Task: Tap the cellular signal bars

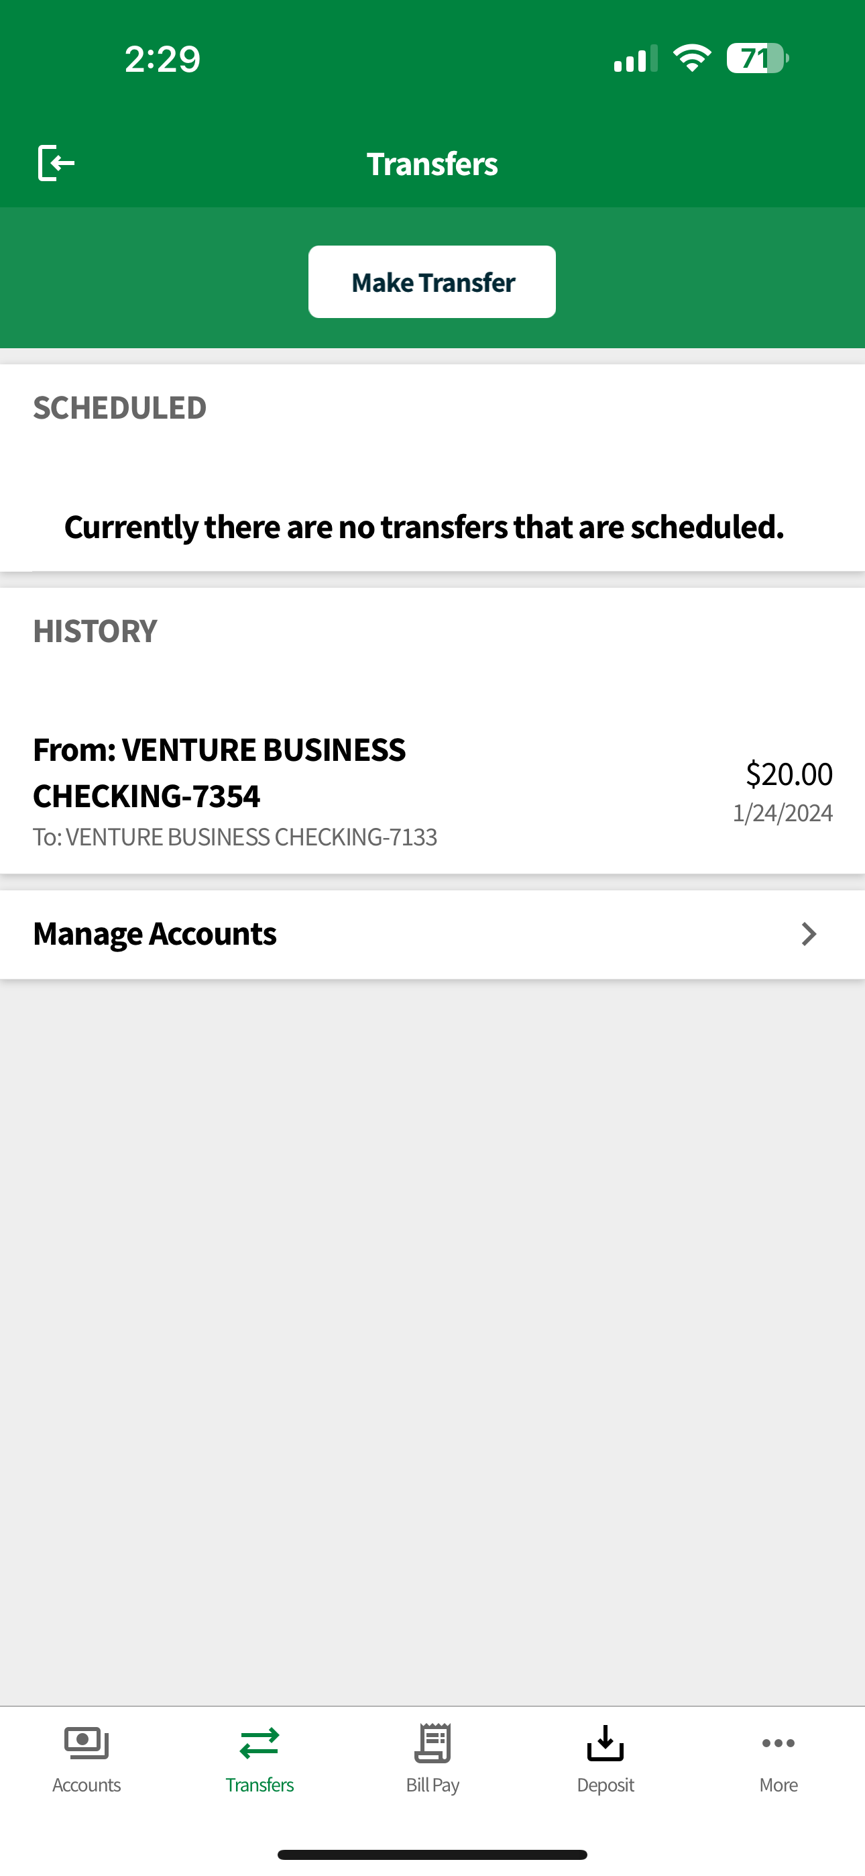Action: click(636, 58)
